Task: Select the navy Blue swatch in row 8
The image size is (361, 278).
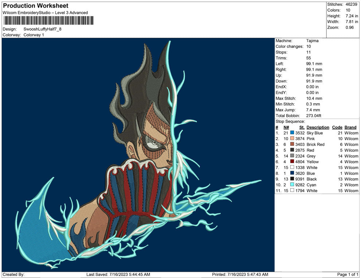Action: pyautogui.click(x=292, y=173)
